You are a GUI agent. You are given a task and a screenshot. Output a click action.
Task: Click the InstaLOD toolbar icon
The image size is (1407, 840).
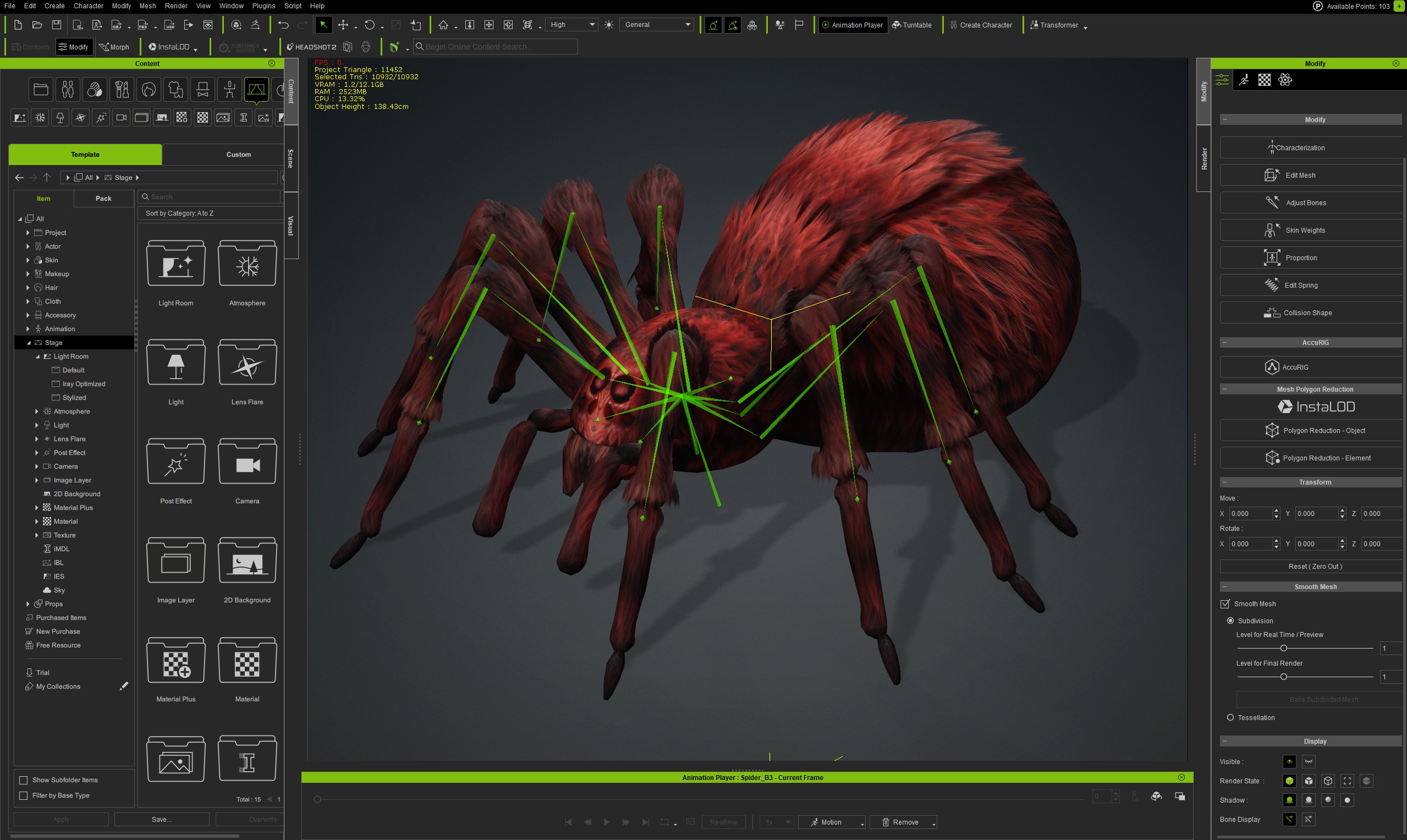170,47
